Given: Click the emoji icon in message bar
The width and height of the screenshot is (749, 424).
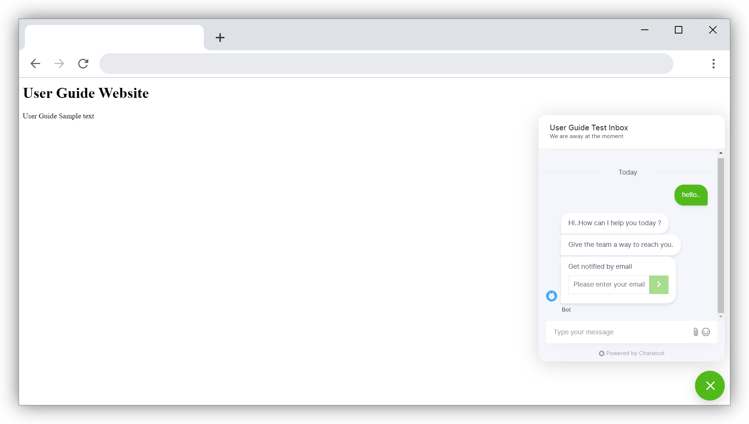Looking at the screenshot, I should pyautogui.click(x=706, y=332).
